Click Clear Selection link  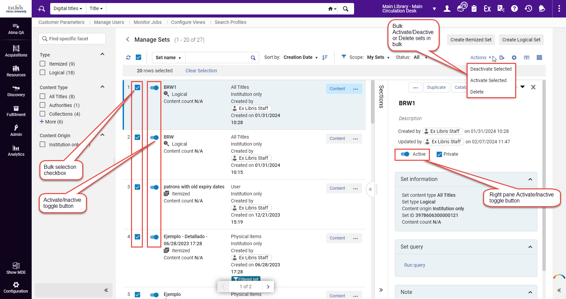tap(201, 71)
